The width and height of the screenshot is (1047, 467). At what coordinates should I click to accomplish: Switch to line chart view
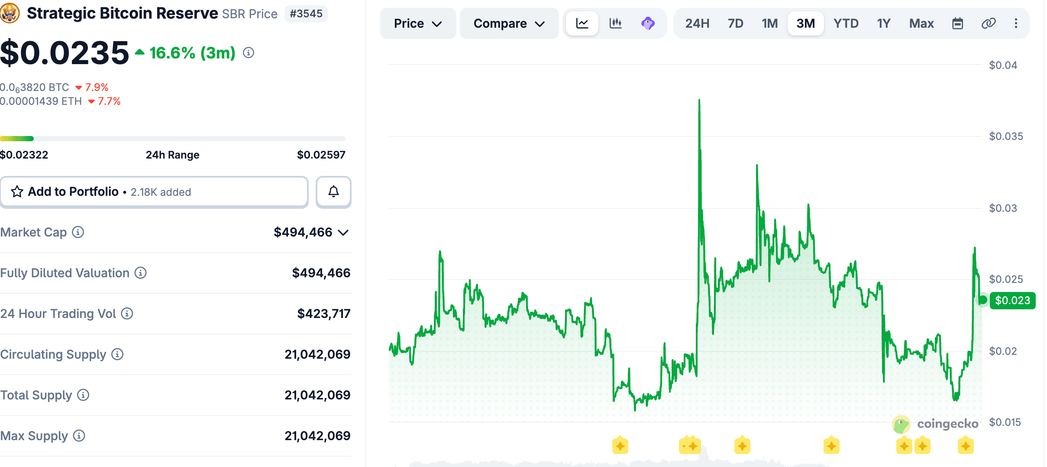click(582, 23)
